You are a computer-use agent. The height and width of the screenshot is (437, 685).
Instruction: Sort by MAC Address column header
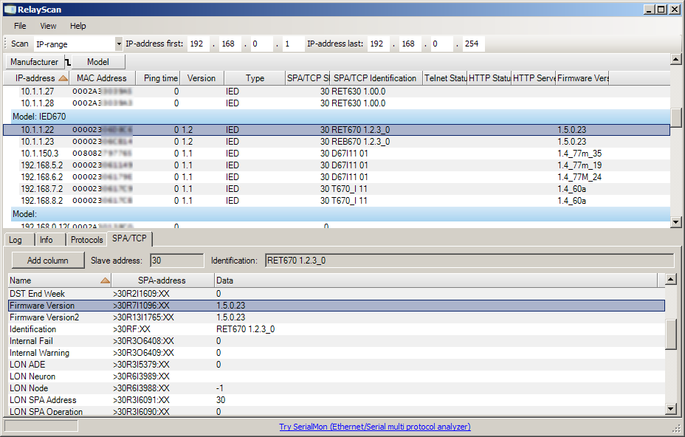pos(102,78)
